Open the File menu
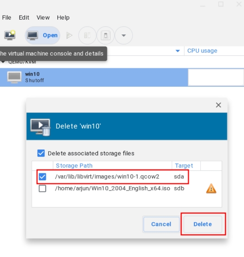 coord(6,17)
